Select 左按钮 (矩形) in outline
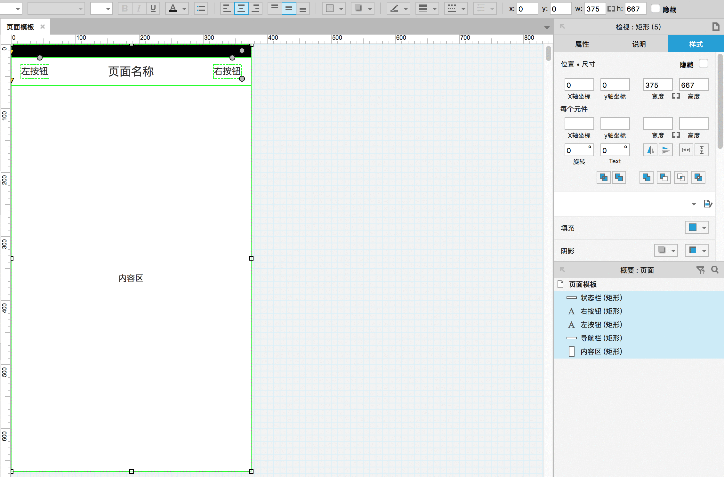This screenshot has width=724, height=477. pyautogui.click(x=639, y=325)
